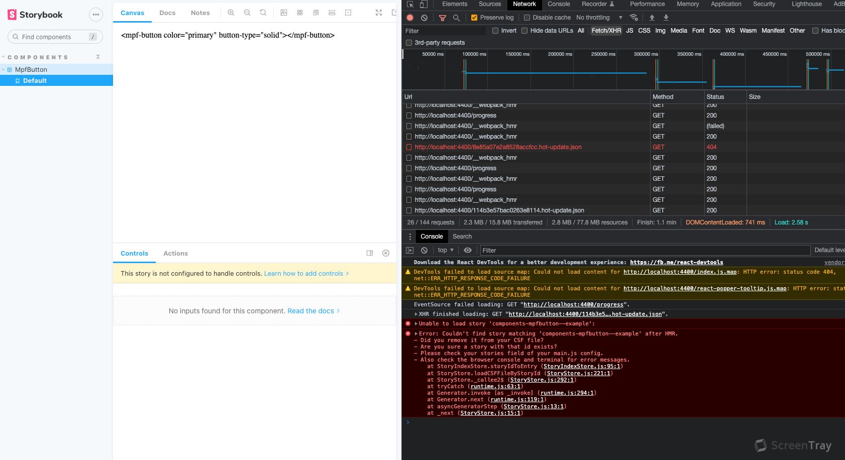845x460 pixels.
Task: Reset zoom level of the canvas
Action: pyautogui.click(x=263, y=13)
